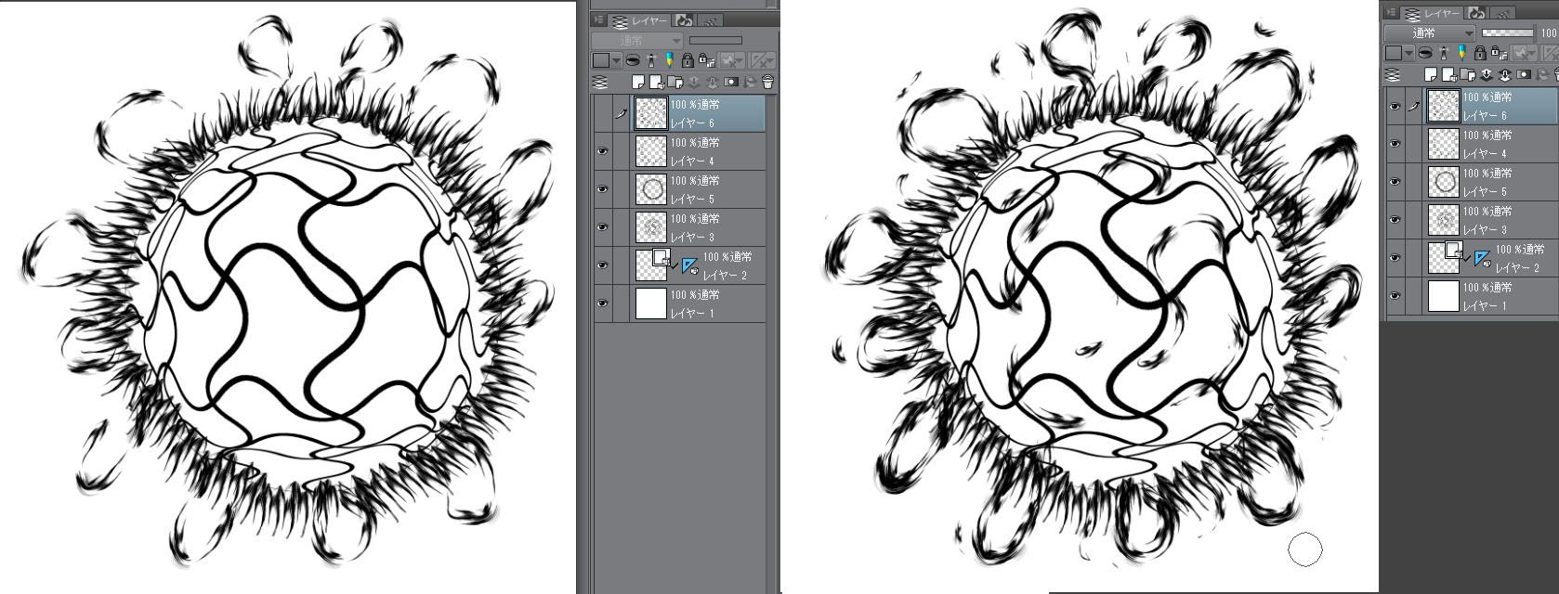Select レイヤー 5 thumbnail in left panel
This screenshot has height=594, width=1559.
[x=651, y=189]
